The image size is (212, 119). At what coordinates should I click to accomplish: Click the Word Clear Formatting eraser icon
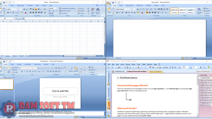143,9
